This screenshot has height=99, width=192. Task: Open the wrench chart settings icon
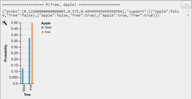click(5, 23)
